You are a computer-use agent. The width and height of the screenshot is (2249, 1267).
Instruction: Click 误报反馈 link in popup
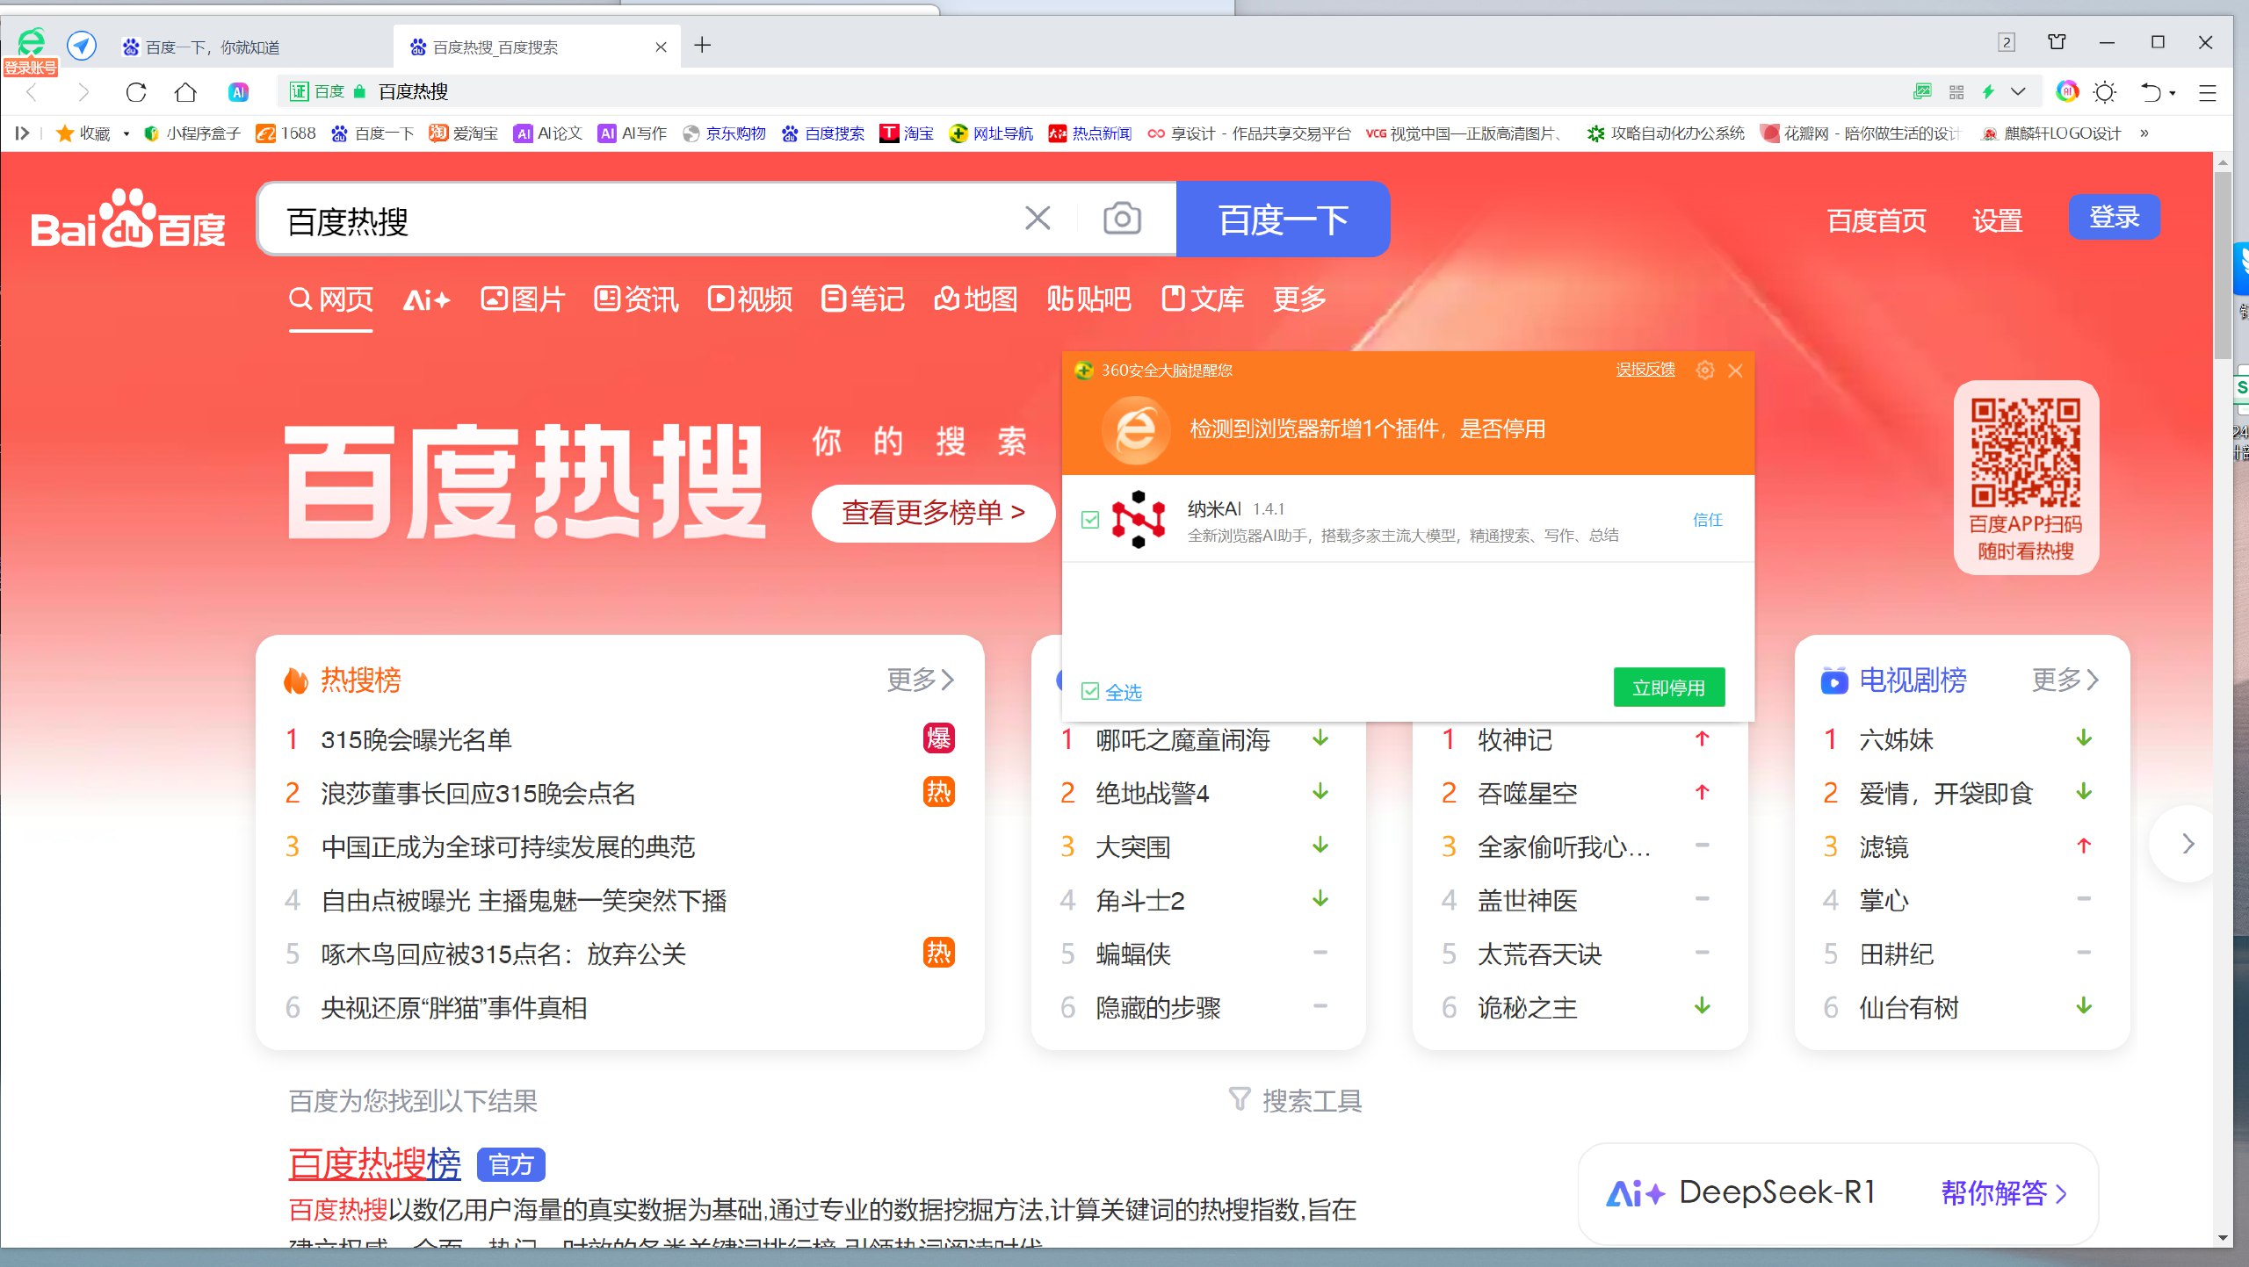tap(1645, 370)
